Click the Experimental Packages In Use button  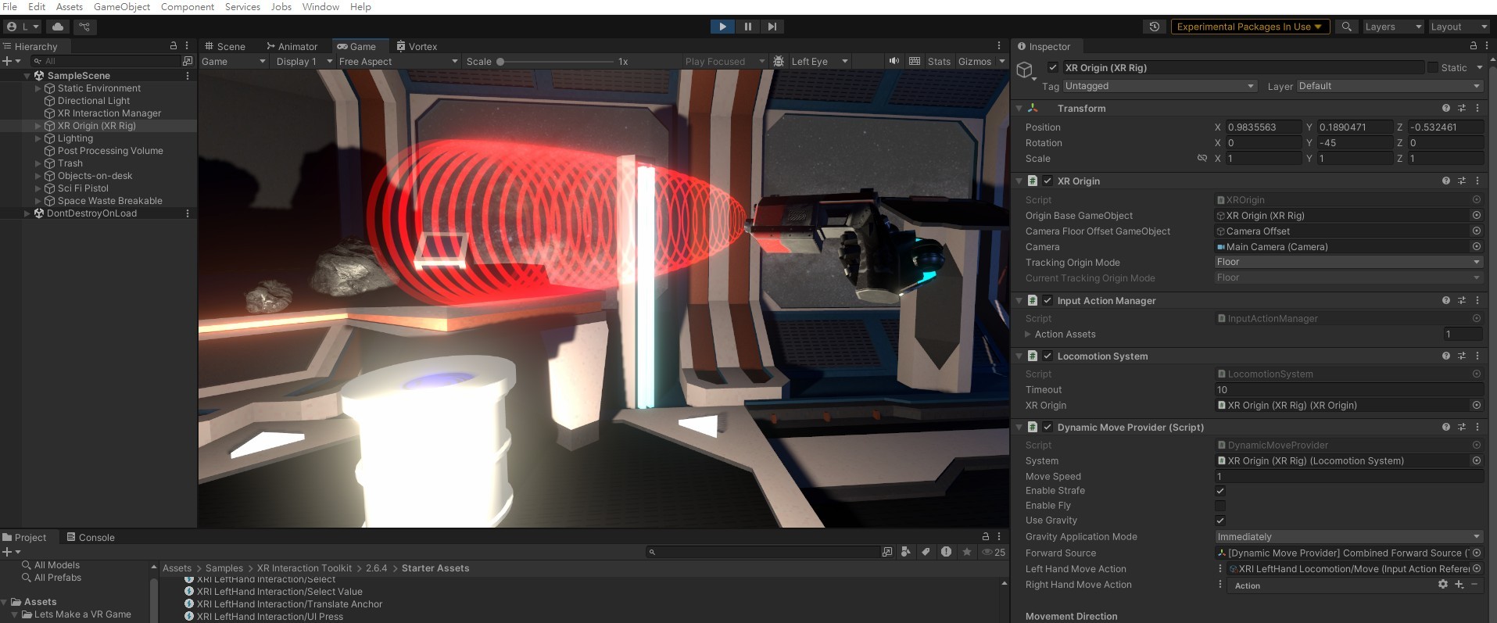[x=1249, y=27]
